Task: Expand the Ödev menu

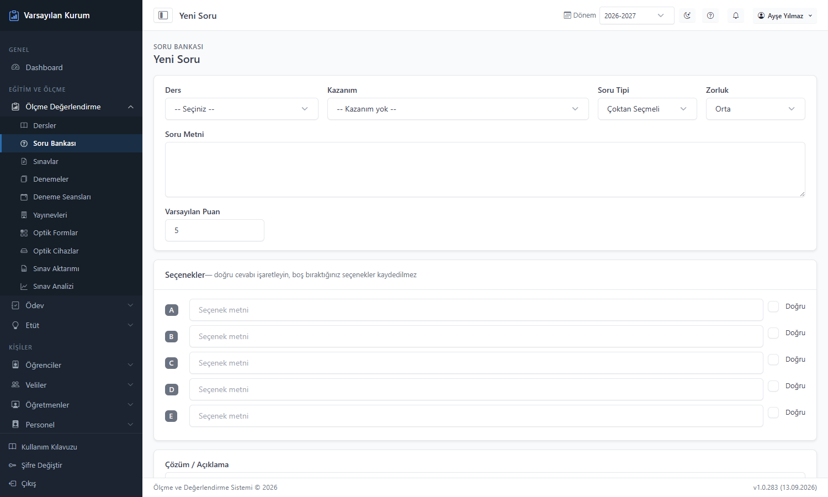Action: (71, 305)
